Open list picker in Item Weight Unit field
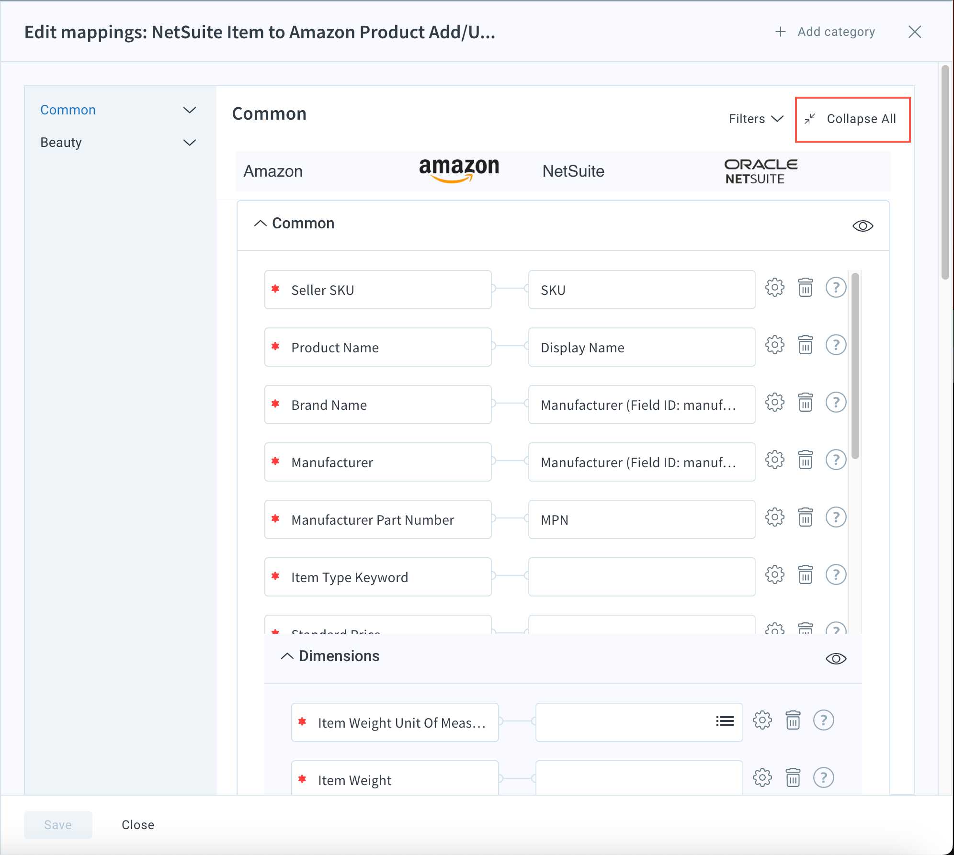This screenshot has height=855, width=954. click(x=725, y=721)
